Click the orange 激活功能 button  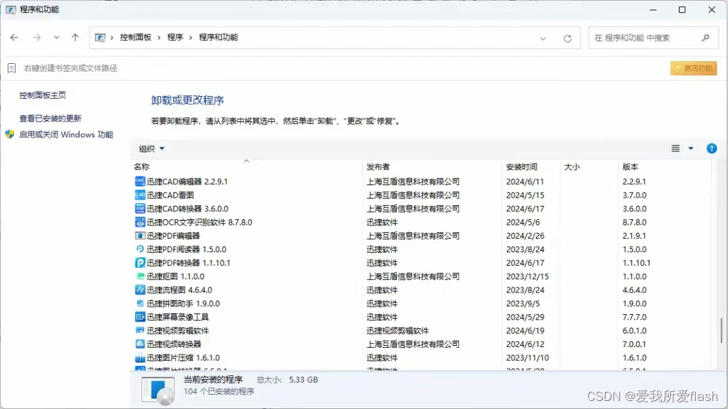point(694,69)
